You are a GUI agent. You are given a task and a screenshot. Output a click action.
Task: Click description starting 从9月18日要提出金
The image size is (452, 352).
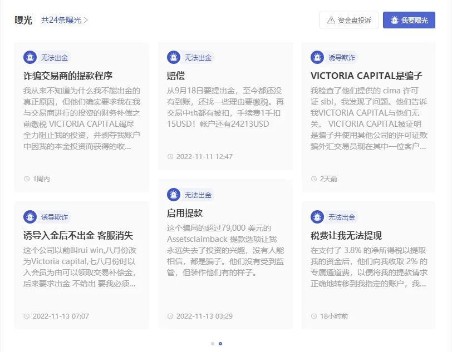click(x=225, y=107)
